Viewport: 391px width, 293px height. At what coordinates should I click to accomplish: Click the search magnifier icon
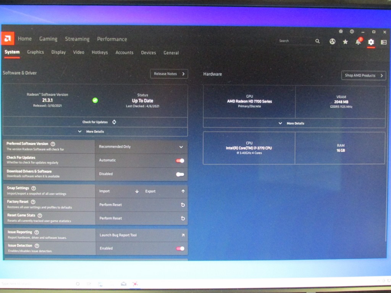pos(317,41)
